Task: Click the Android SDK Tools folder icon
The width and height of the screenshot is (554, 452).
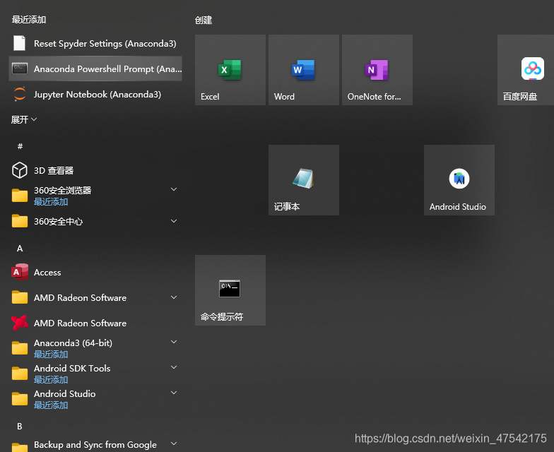Action: coord(20,373)
